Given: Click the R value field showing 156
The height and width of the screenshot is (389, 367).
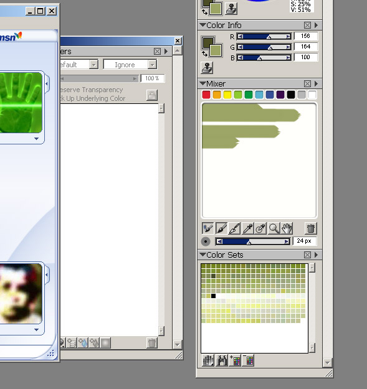Looking at the screenshot, I should pos(306,36).
